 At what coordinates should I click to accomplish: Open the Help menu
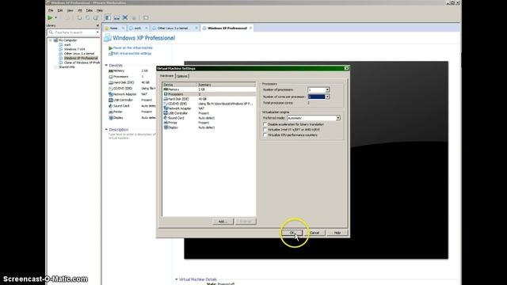click(x=100, y=10)
